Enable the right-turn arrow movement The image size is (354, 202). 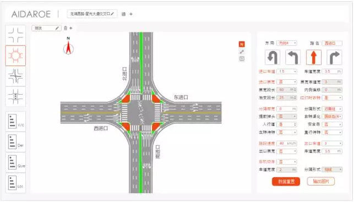[334, 57]
